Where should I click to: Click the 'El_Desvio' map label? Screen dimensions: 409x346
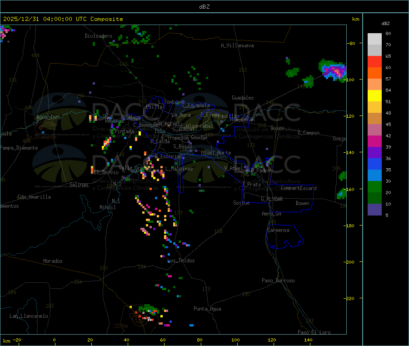click(x=106, y=172)
